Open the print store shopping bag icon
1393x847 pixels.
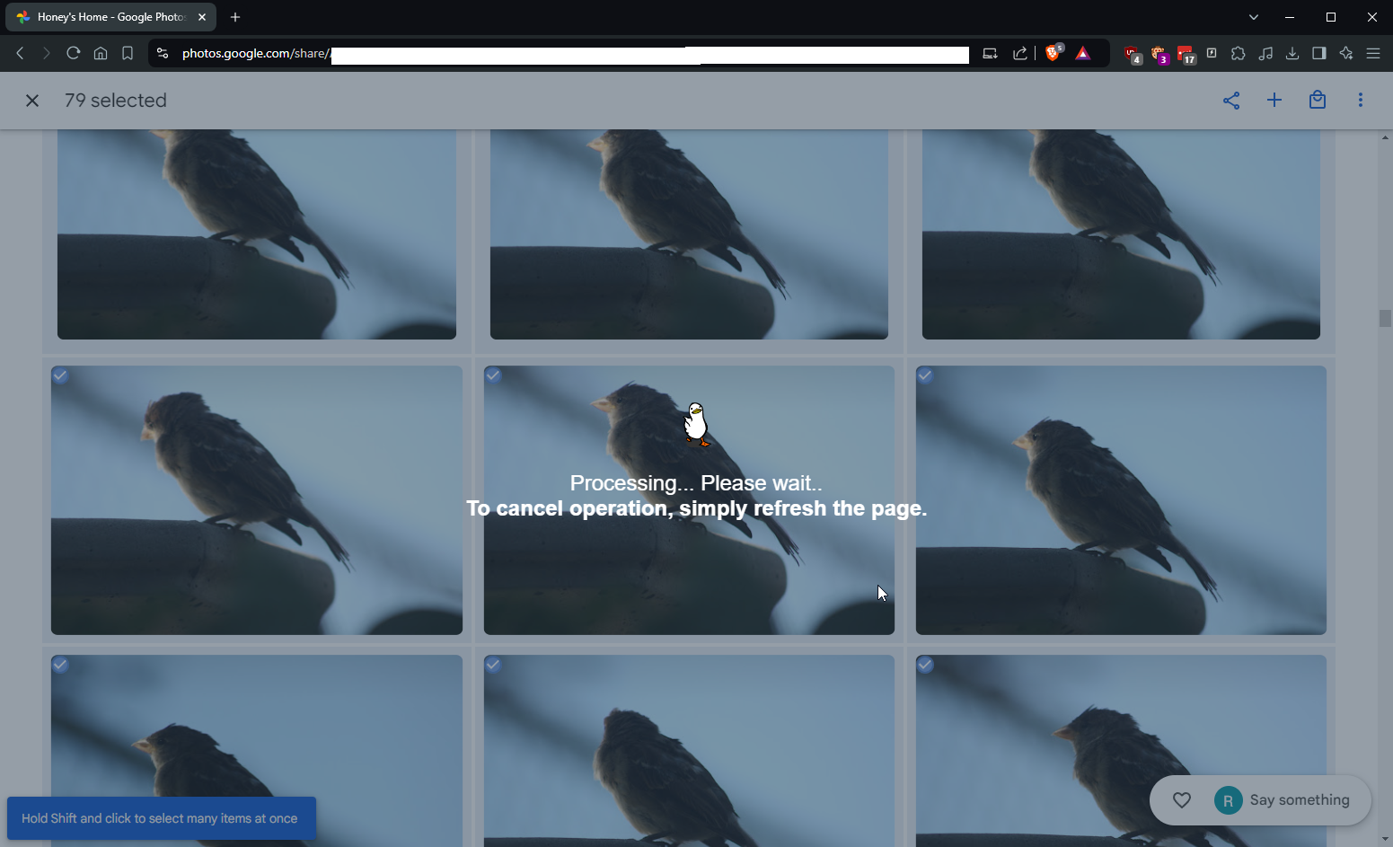tap(1318, 100)
